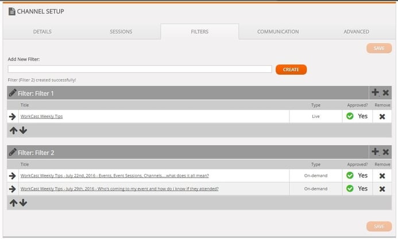The width and height of the screenshot is (398, 239).
Task: Click the Filter 2 created successfully message
Action: 42,80
